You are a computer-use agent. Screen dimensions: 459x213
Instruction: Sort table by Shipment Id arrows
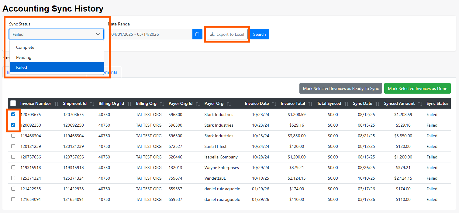[92, 104]
